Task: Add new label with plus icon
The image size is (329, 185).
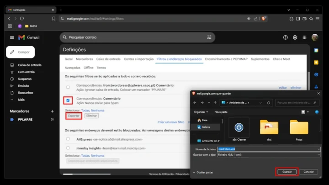Action: [52, 111]
